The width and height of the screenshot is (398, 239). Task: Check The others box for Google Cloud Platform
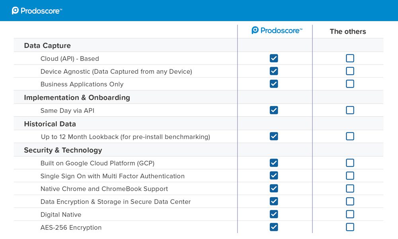[x=350, y=163]
